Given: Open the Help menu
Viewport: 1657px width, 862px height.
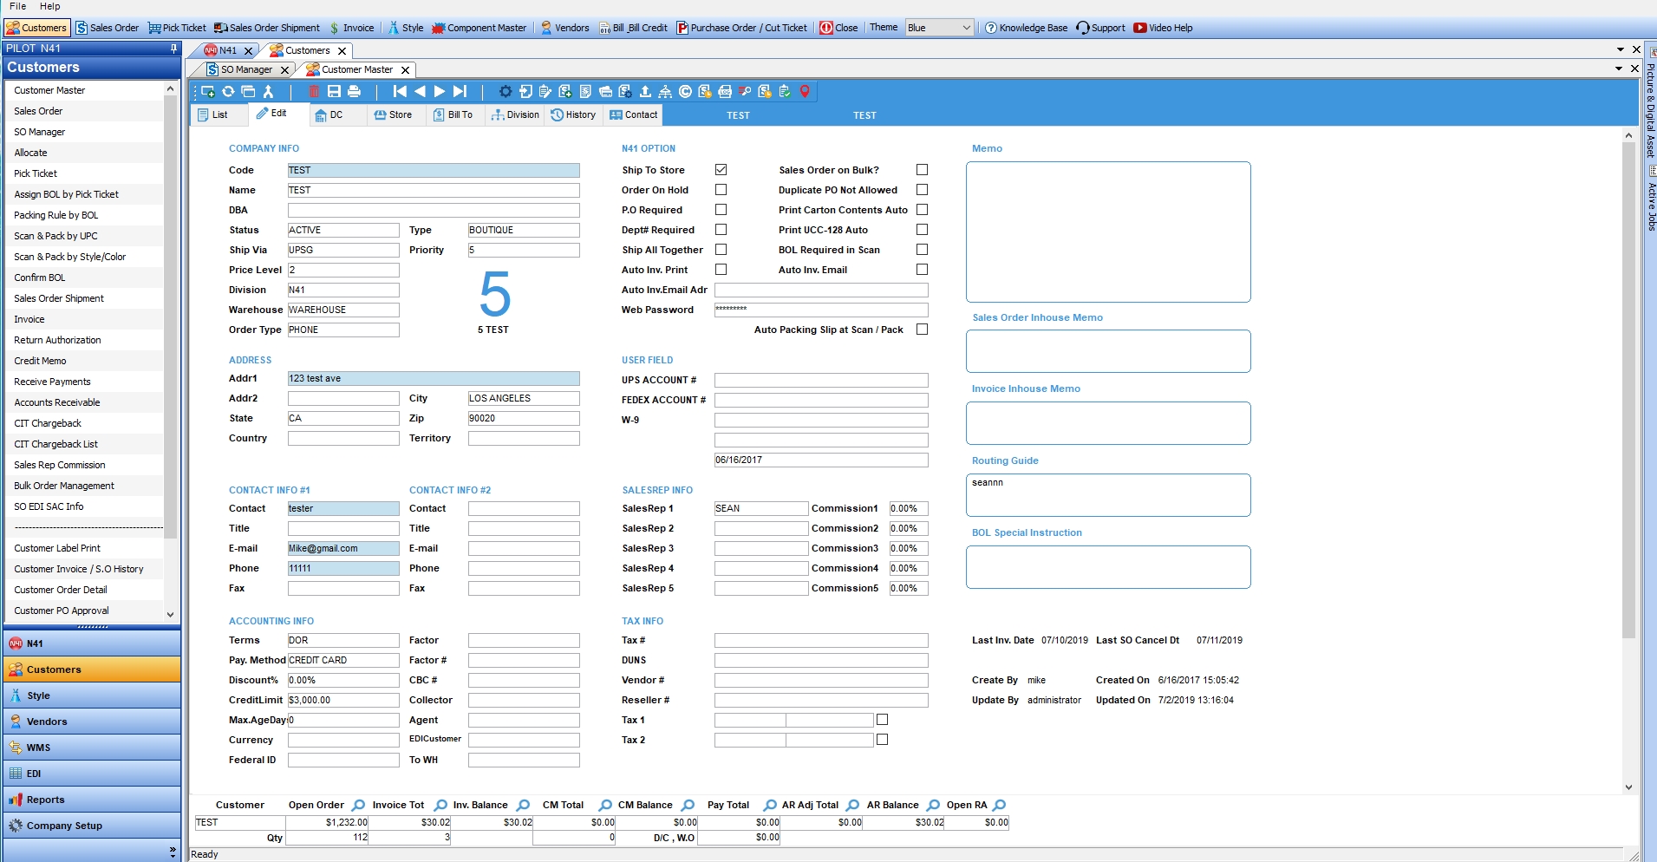Looking at the screenshot, I should coord(49,6).
